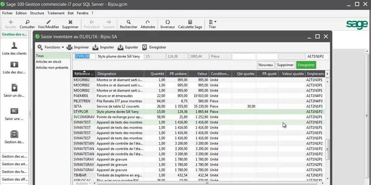Open Liste des documents sidebar icon

coord(14,64)
